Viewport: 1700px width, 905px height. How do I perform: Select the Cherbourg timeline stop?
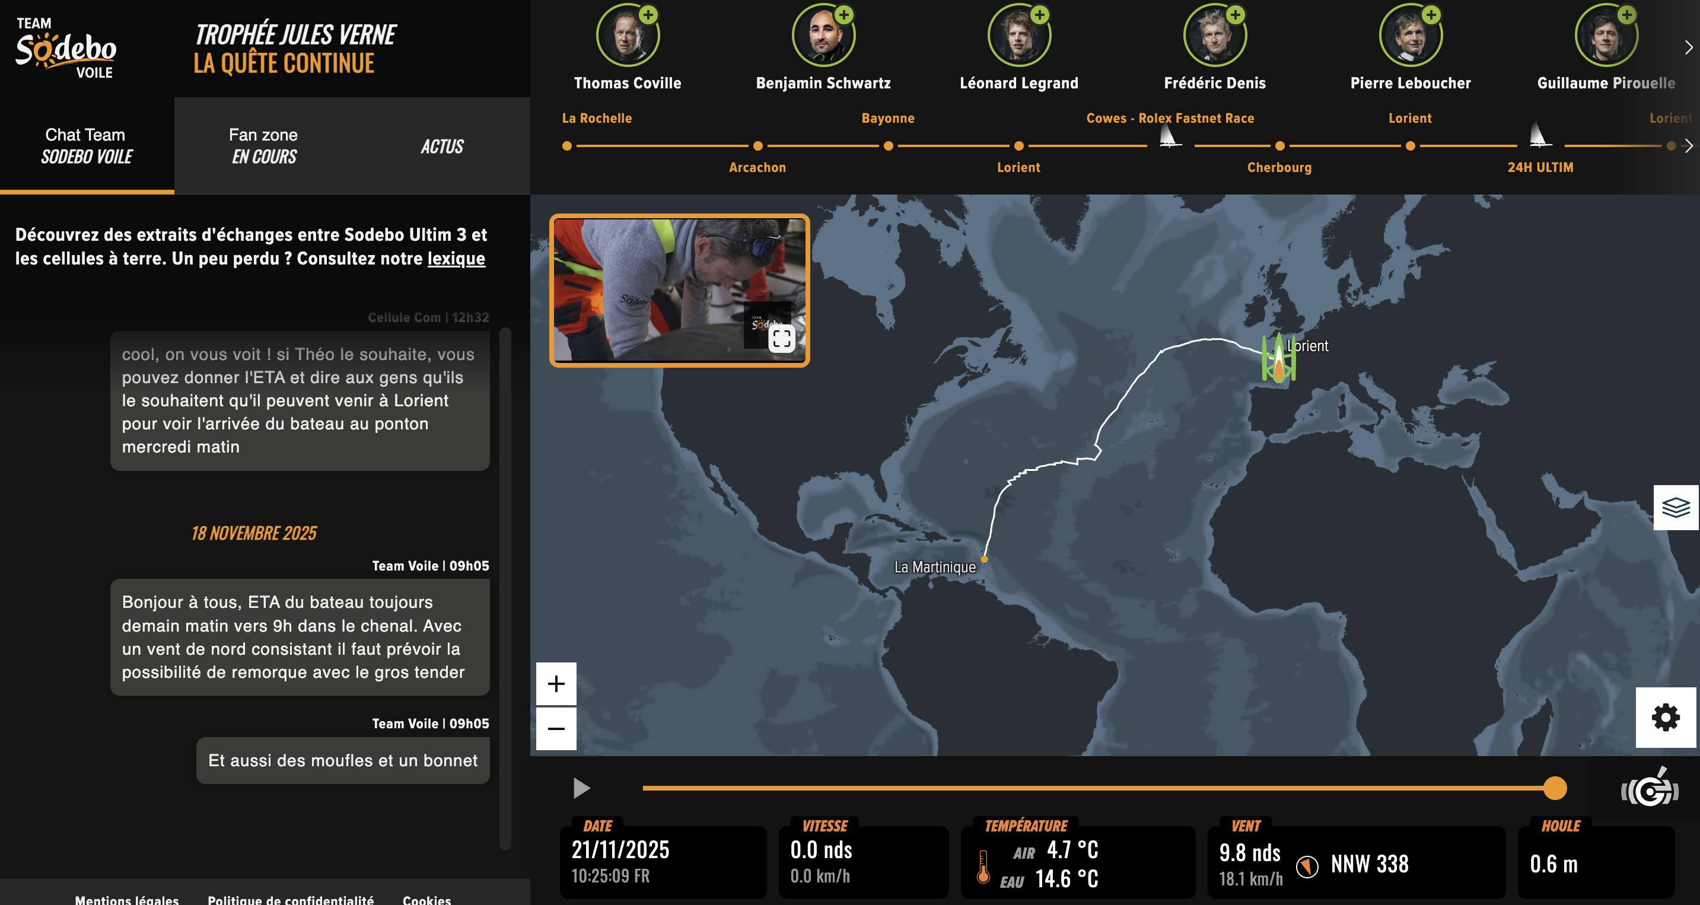[x=1279, y=146]
